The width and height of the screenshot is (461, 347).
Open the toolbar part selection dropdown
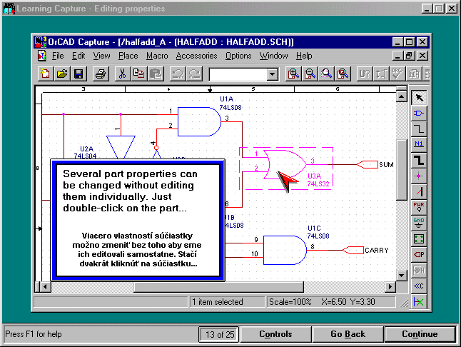click(272, 74)
